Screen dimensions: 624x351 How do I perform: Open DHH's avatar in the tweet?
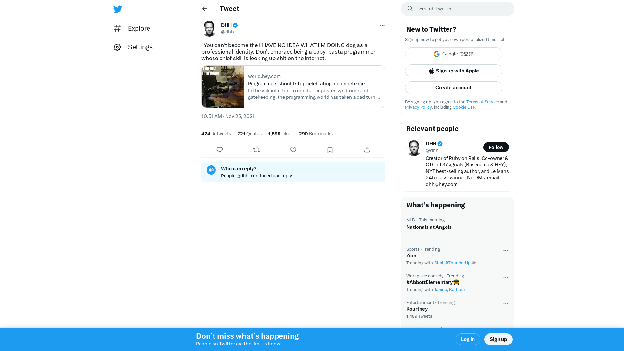click(x=209, y=29)
